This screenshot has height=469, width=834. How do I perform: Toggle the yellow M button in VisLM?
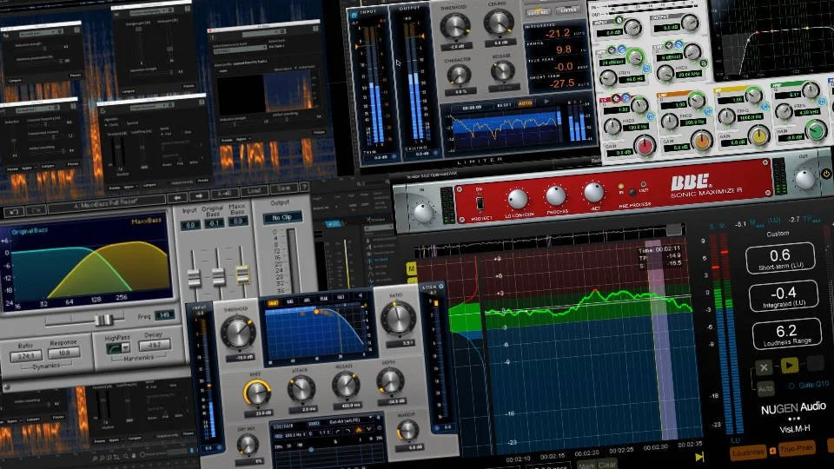coord(411,269)
